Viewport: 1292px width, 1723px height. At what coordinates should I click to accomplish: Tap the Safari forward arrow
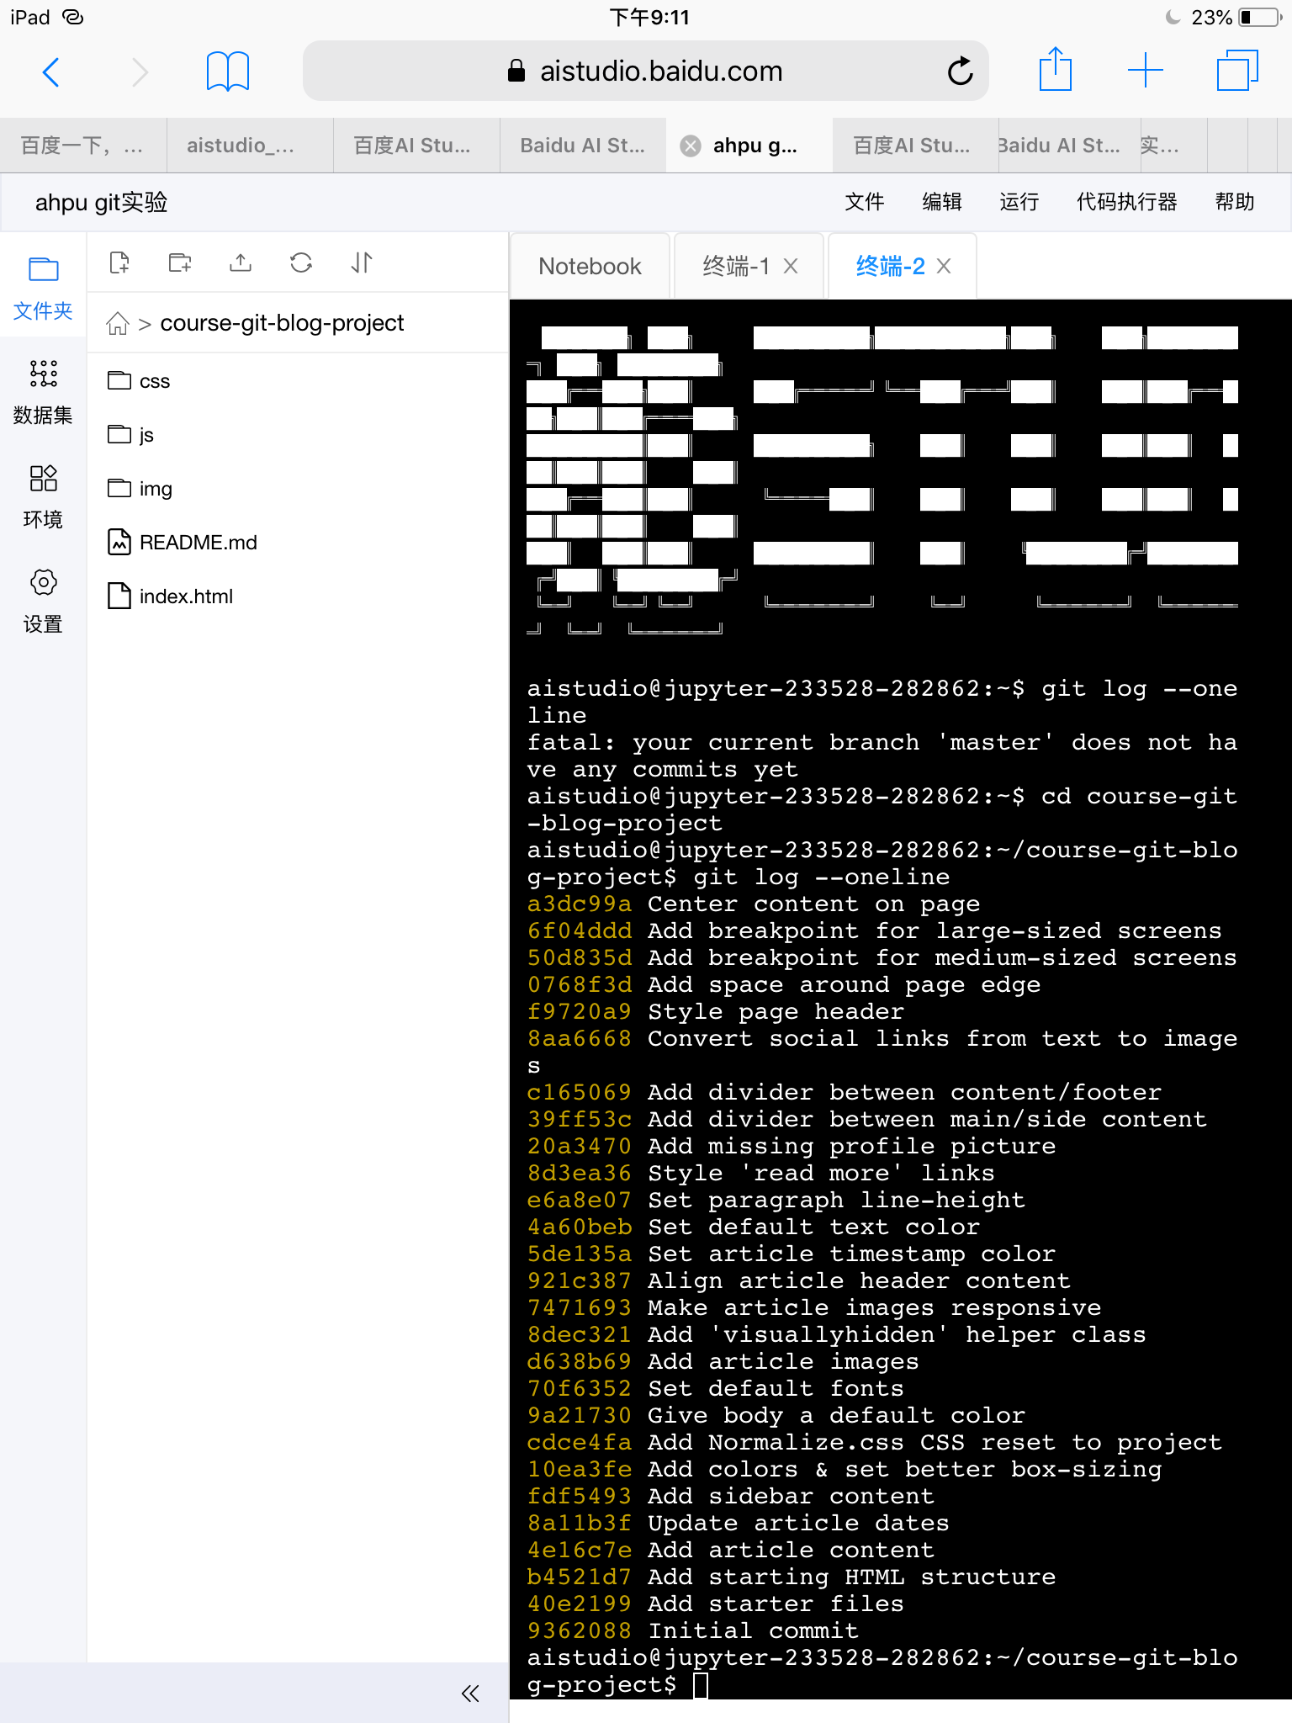click(140, 72)
